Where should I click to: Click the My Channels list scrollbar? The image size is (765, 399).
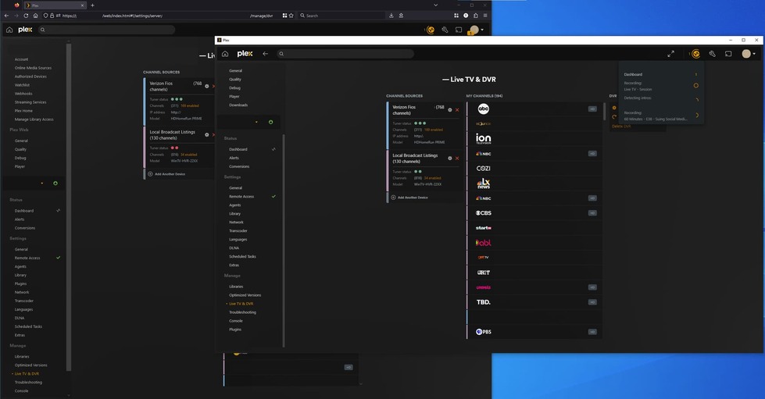(x=605, y=112)
